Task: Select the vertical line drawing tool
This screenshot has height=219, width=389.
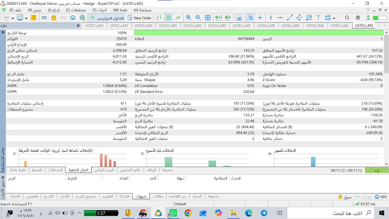Action: (271, 17)
